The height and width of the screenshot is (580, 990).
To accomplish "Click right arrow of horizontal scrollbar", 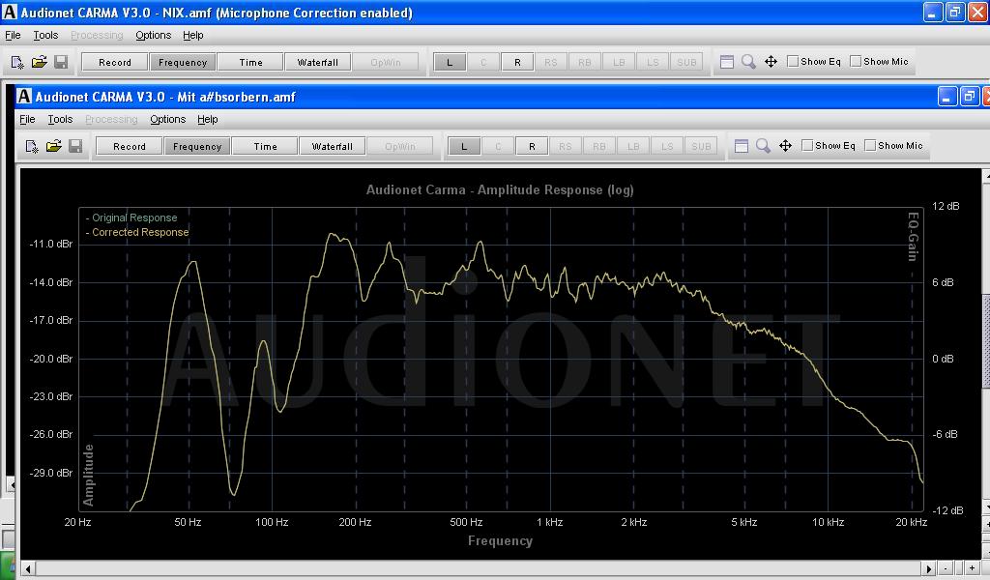I will pyautogui.click(x=928, y=568).
